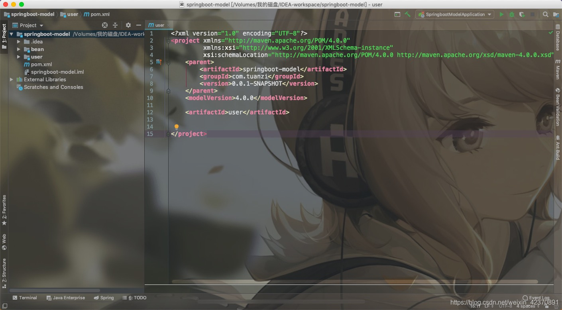Click the green inspection checkmark indicator
The image size is (562, 310).
click(x=550, y=32)
